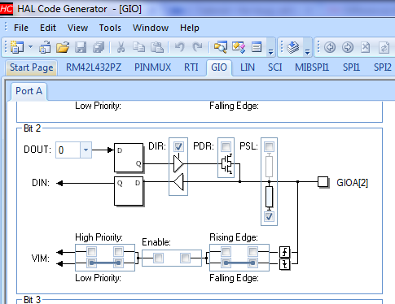Click the Undo arrow icon
The image size is (395, 304).
click(x=180, y=47)
